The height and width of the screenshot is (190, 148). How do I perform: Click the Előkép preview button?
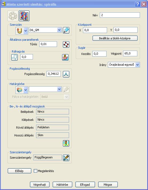[x=19, y=171]
